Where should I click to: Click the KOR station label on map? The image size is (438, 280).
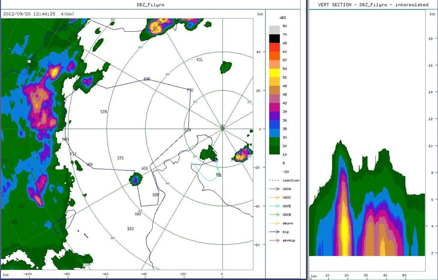[x=156, y=195]
